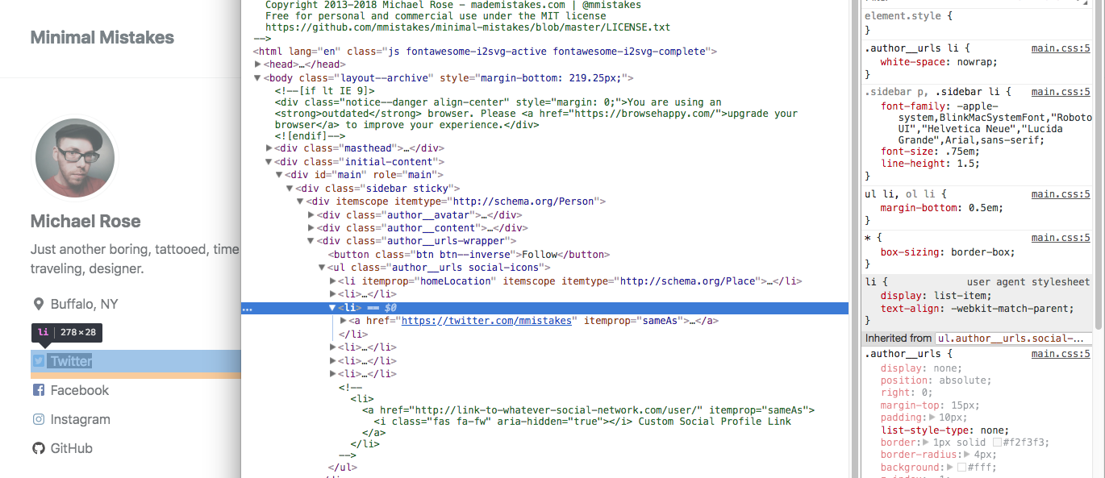Expand the author__avatar div

tap(311, 215)
